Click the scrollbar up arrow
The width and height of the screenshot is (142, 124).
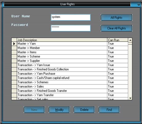(x=130, y=40)
